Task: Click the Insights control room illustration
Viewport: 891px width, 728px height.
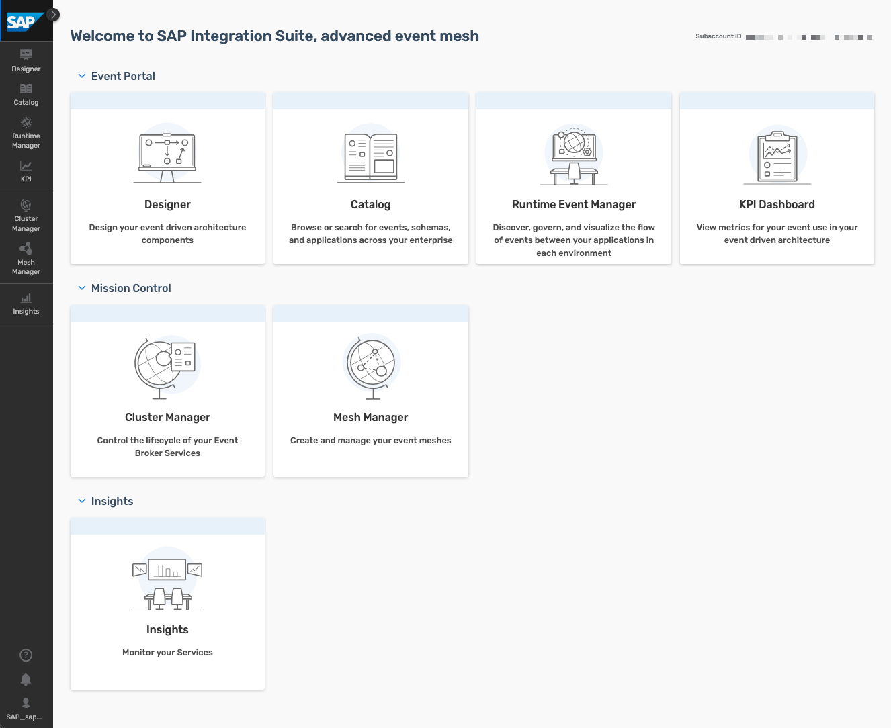Action: coord(167,580)
